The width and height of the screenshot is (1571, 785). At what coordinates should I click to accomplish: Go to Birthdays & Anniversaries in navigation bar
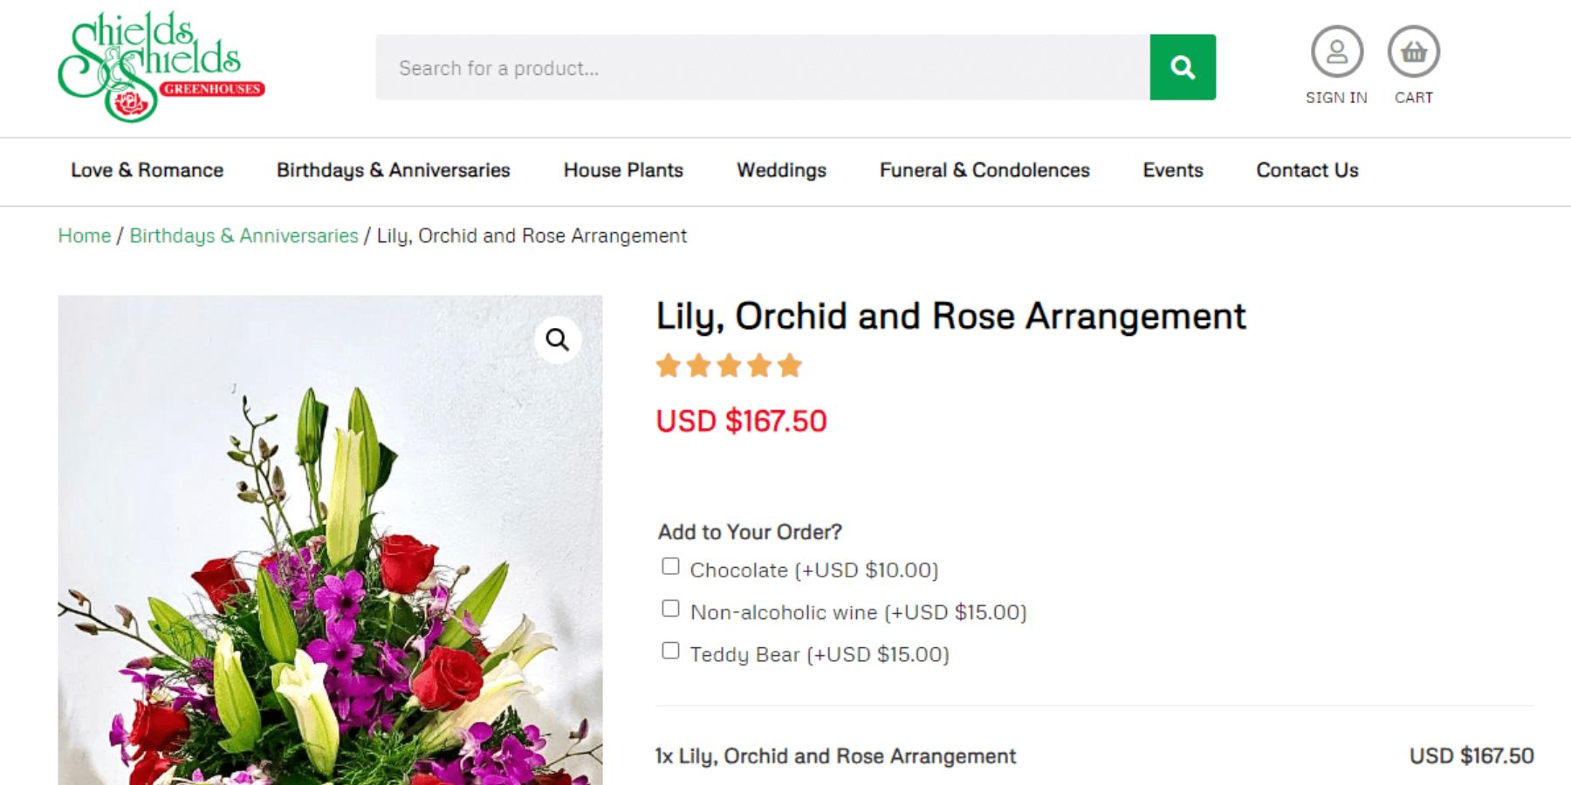tap(393, 170)
